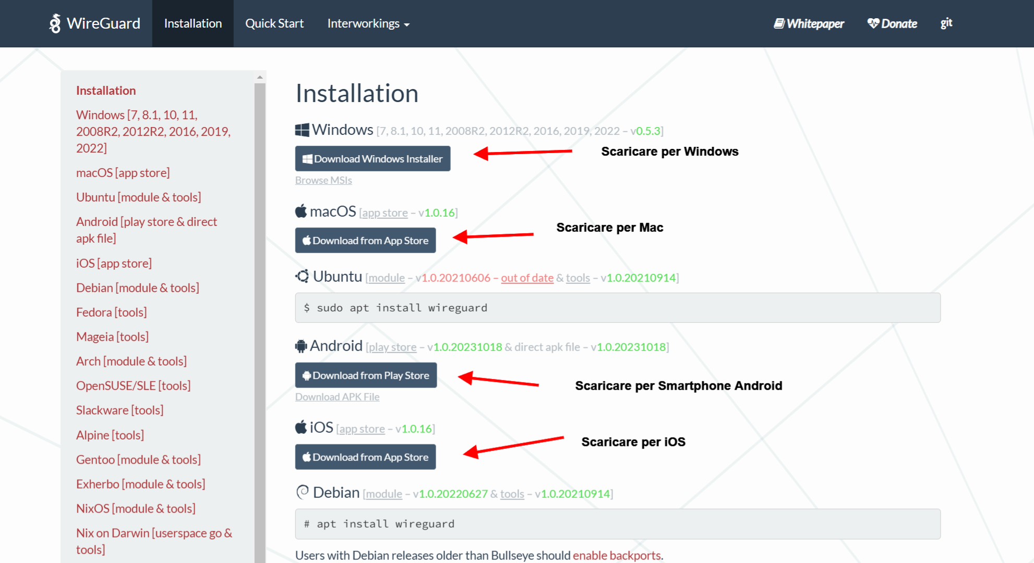The width and height of the screenshot is (1034, 563).
Task: Click the Android robot icon beside Android heading
Action: coord(301,346)
